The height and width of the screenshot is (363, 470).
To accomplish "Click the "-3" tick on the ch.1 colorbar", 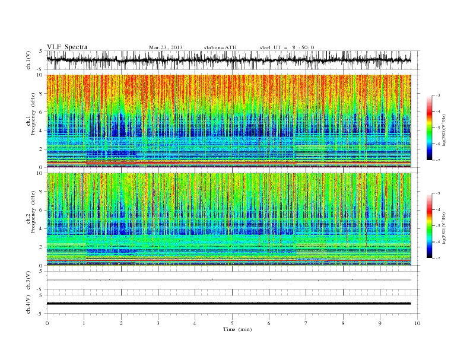I will click(x=438, y=95).
